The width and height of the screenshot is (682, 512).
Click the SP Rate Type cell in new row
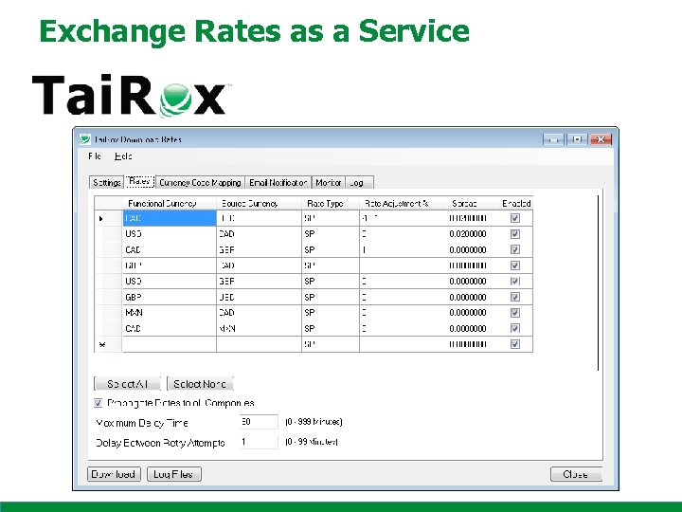pos(331,344)
